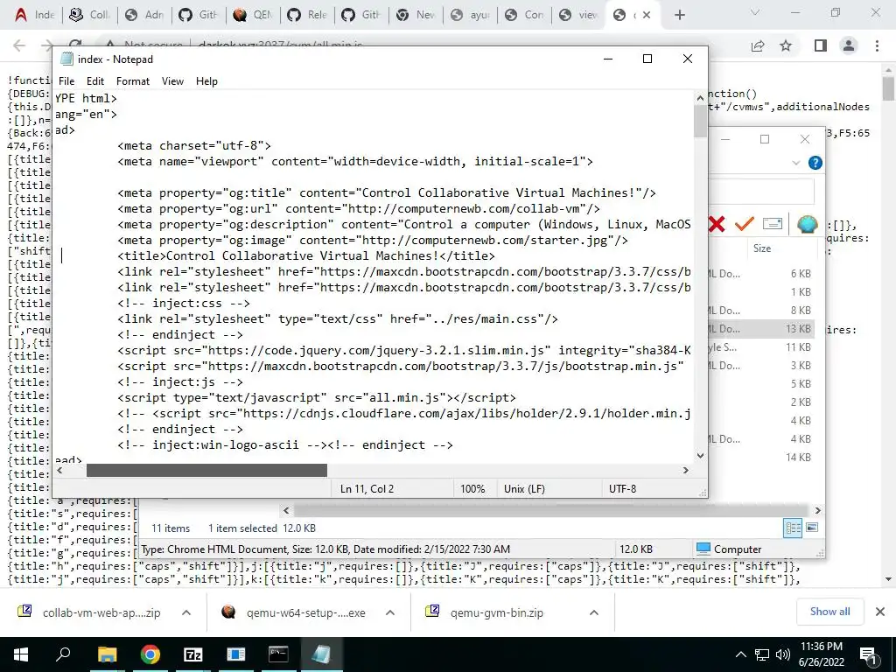Open Classic Shell settings via the shell icon
896x672 pixels.
tap(807, 224)
